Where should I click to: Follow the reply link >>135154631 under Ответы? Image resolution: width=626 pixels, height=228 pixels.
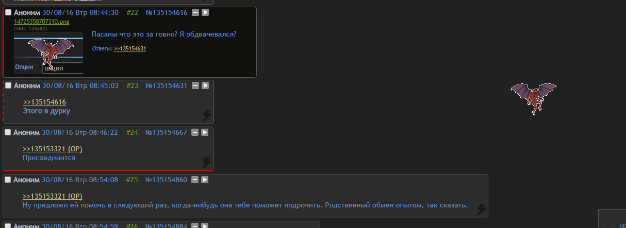(x=130, y=48)
